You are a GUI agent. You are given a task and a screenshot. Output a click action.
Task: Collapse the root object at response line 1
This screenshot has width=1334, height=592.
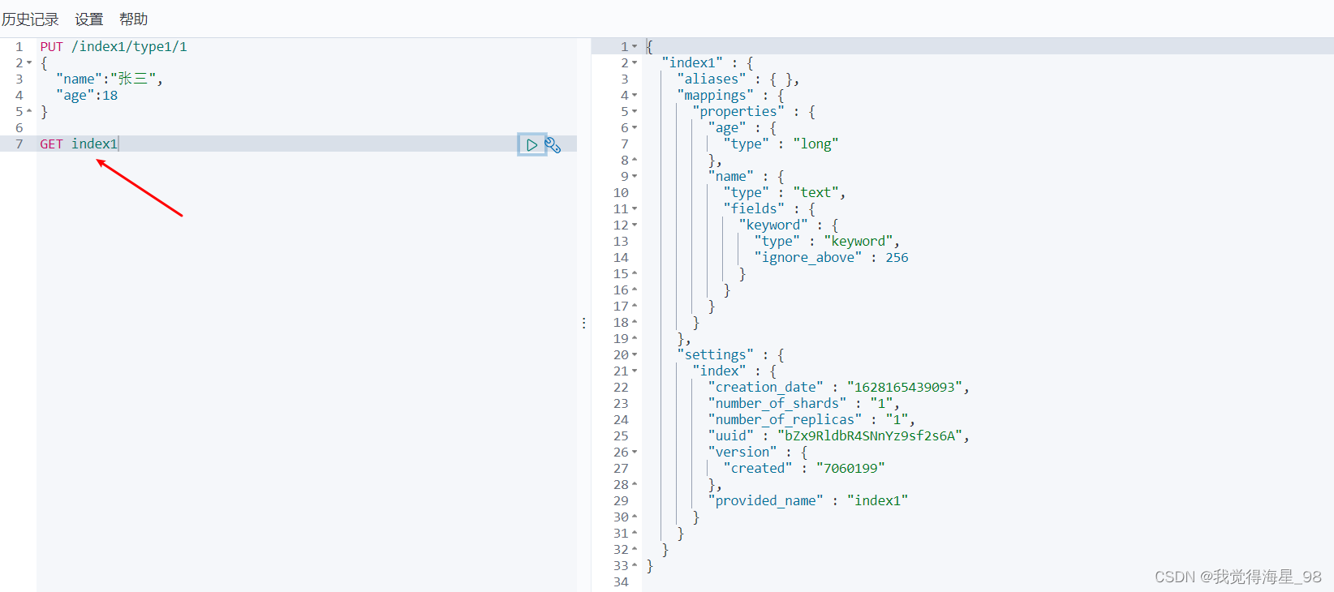coord(635,46)
